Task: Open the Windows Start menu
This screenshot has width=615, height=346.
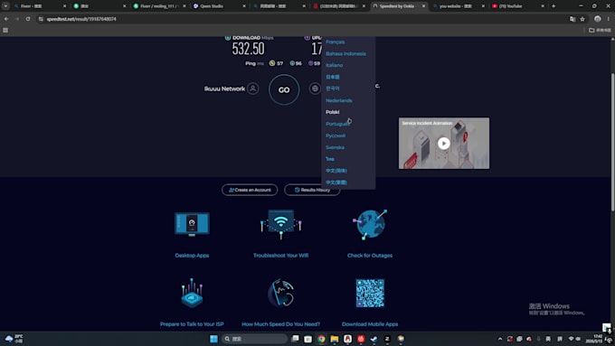Action: click(x=213, y=339)
